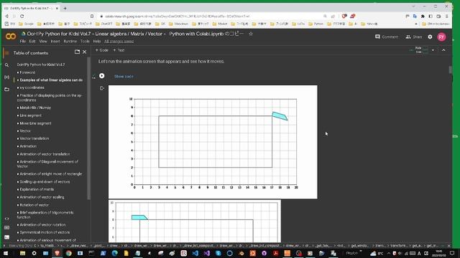Close the execution status bar
The width and height of the screenshot is (460, 258).
tap(448, 246)
